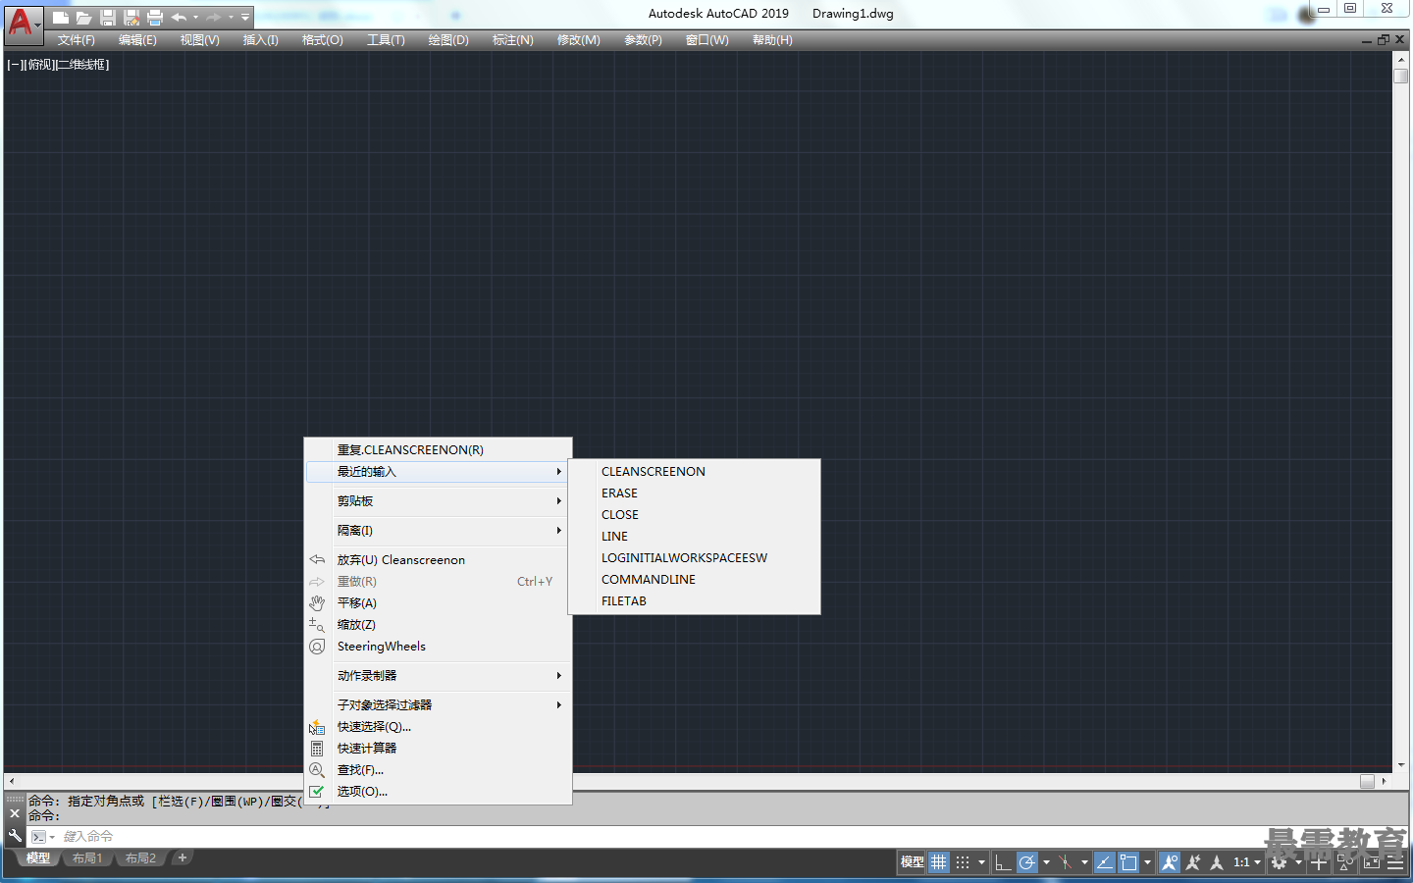Choose CLOSE from recent input list
1413x883 pixels.
click(x=695, y=515)
